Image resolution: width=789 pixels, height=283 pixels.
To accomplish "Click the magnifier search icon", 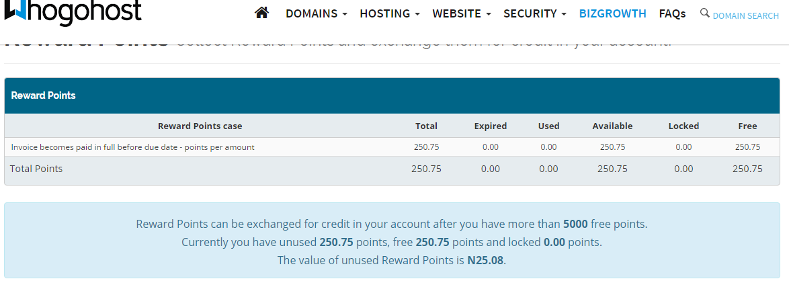I will pos(704,13).
